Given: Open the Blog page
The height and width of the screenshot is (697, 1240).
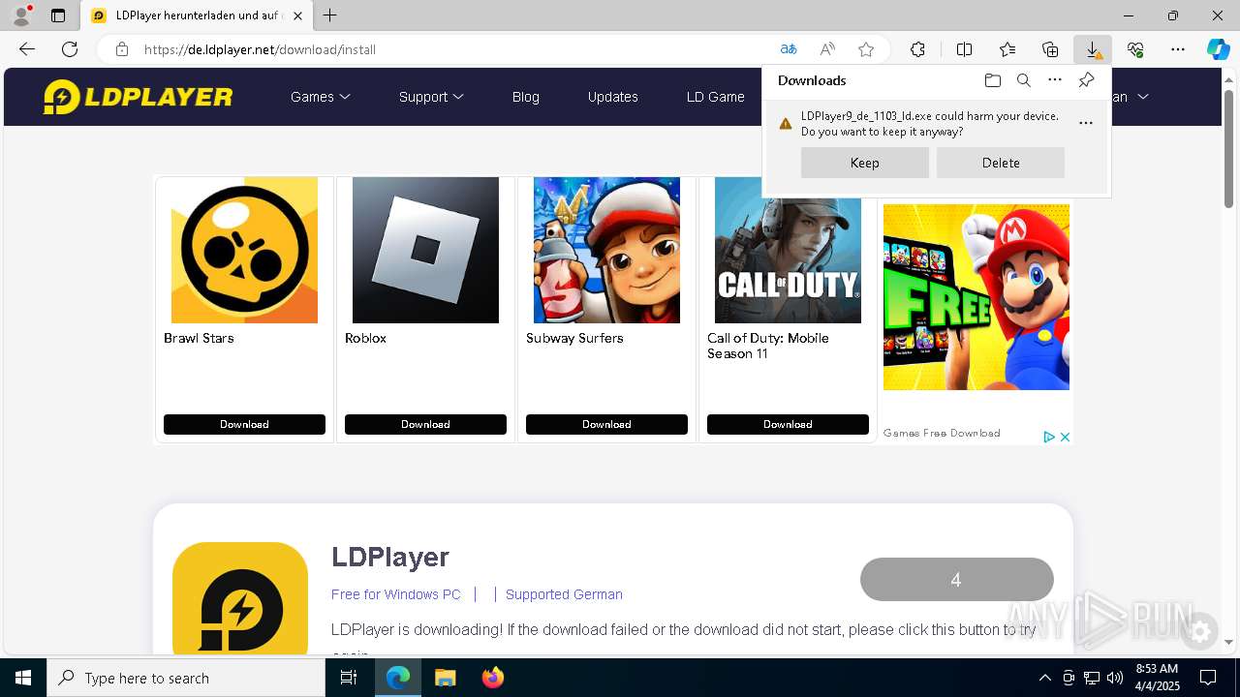Looking at the screenshot, I should pos(525,97).
